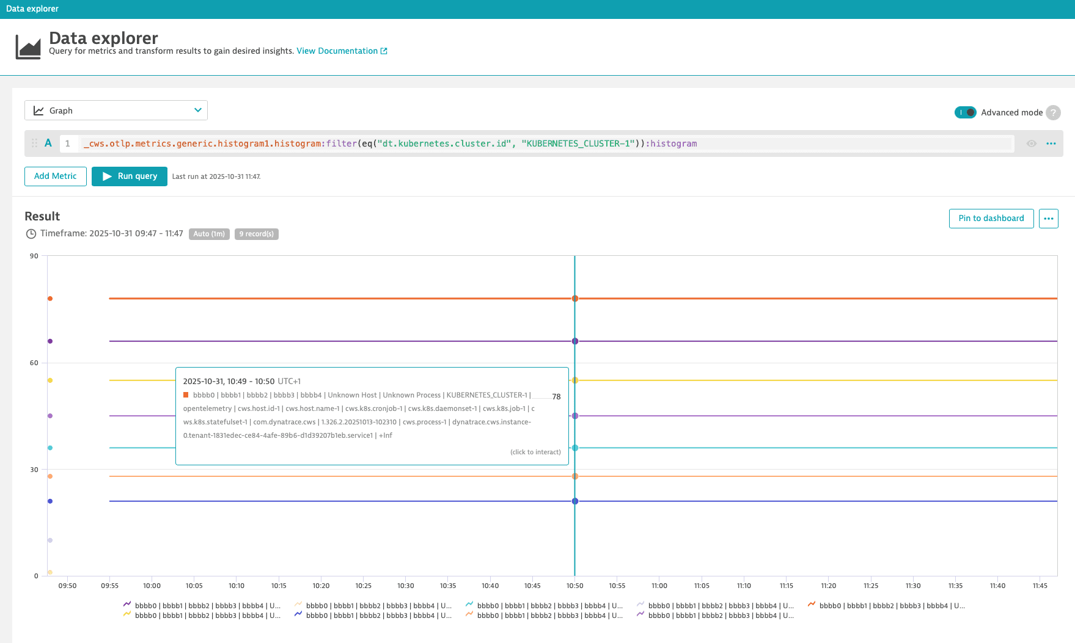Viewport: 1075px width, 643px height.
Task: Click the Run query button
Action: tap(130, 176)
